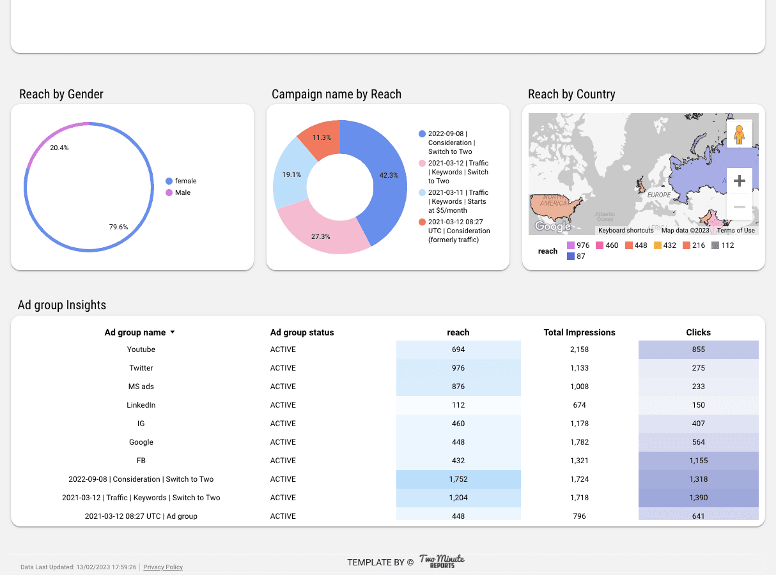Zoom out with the map's minus icon
This screenshot has height=575, width=776.
[x=740, y=206]
